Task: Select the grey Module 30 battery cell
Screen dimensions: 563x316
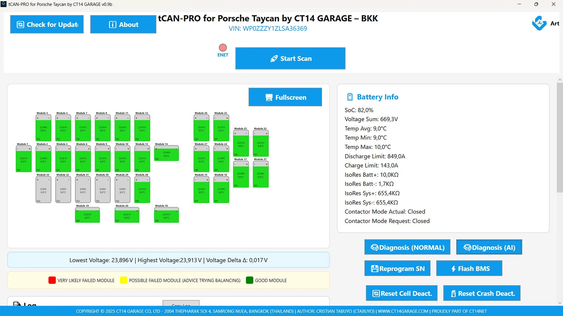Action: point(103,190)
